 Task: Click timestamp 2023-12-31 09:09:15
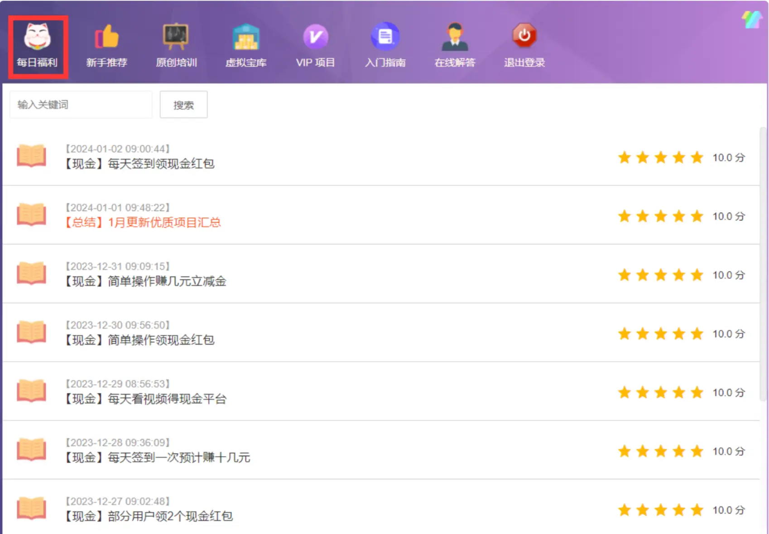(x=118, y=267)
